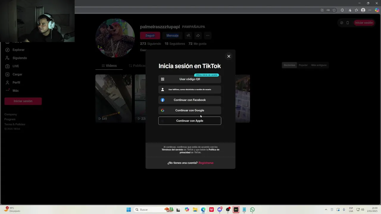Continue with Apple
This screenshot has height=214, width=381.
click(190, 121)
